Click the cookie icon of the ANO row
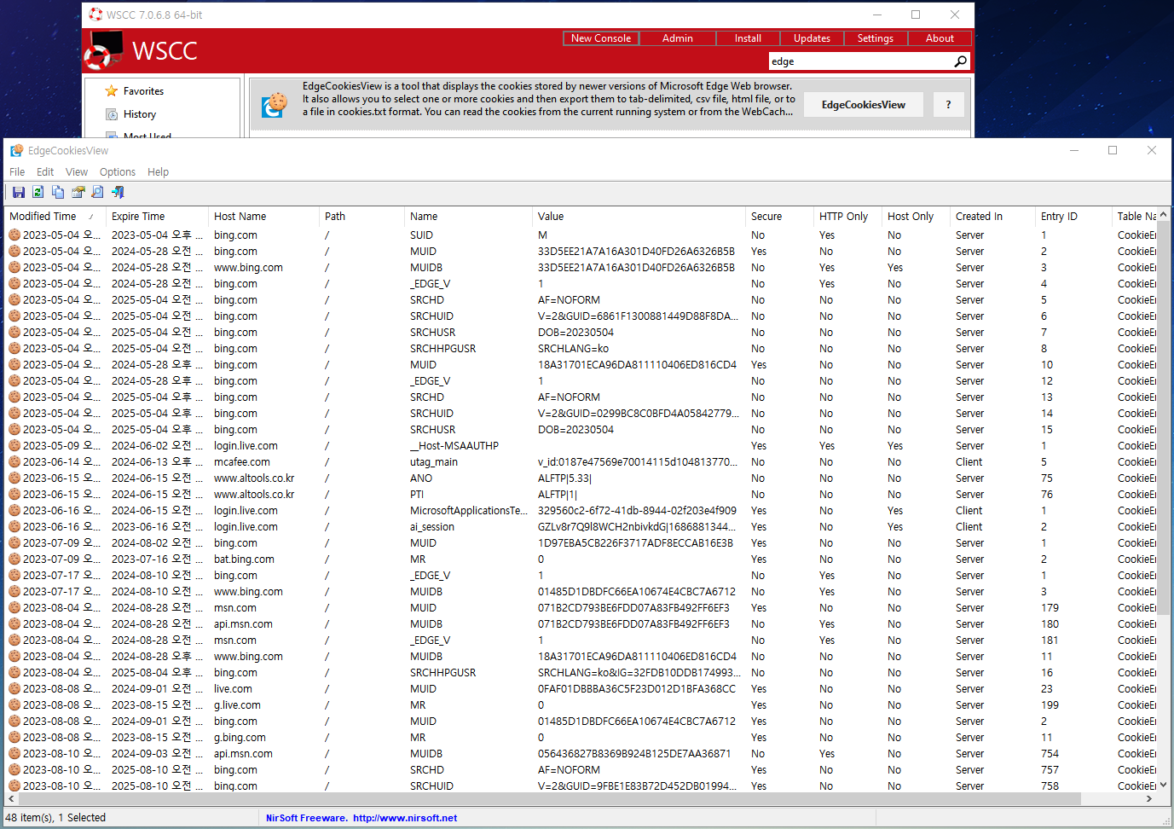The height and width of the screenshot is (829, 1174). [14, 478]
